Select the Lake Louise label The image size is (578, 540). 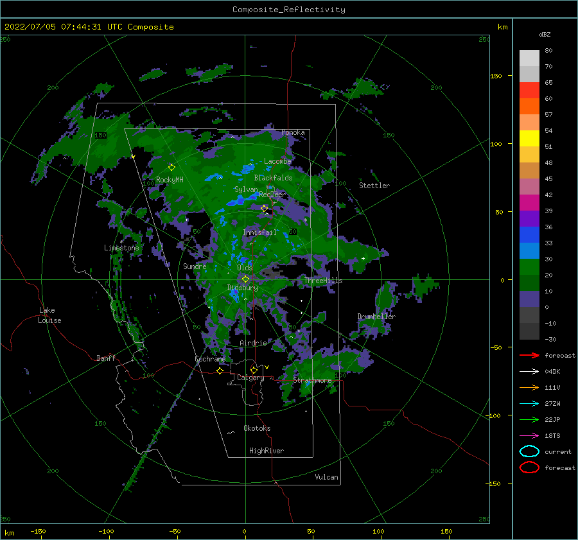pyautogui.click(x=49, y=315)
